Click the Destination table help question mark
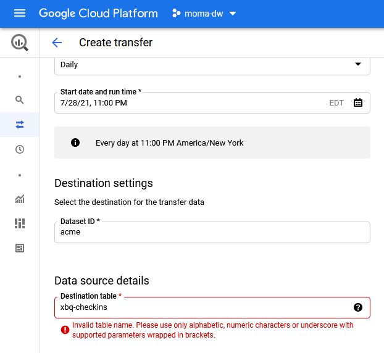Image resolution: width=384 pixels, height=353 pixels. coord(358,307)
